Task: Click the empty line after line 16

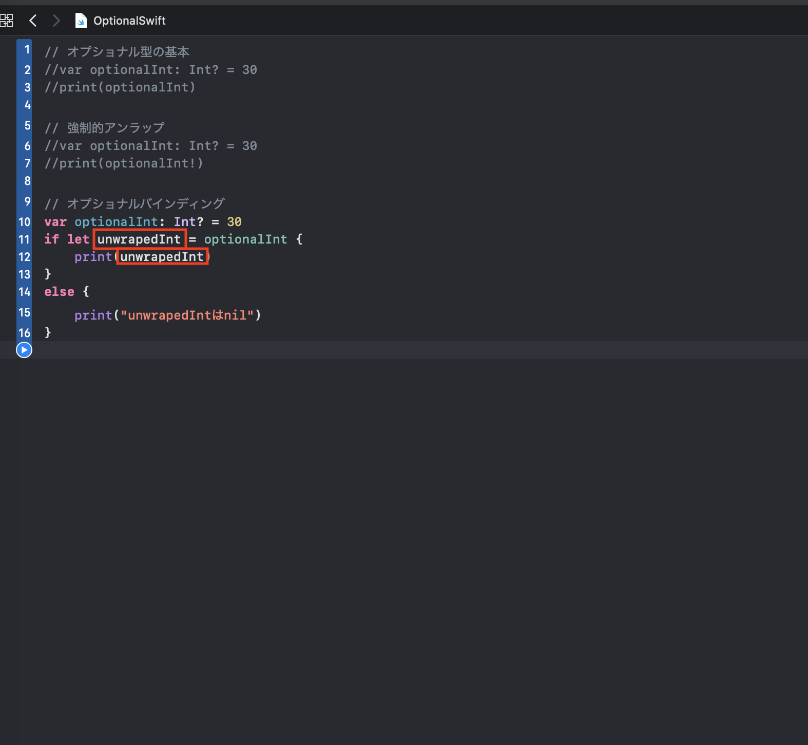Action: click(x=421, y=350)
